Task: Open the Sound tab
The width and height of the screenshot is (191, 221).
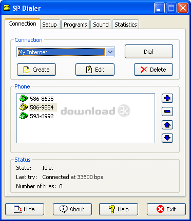Action: click(x=101, y=25)
